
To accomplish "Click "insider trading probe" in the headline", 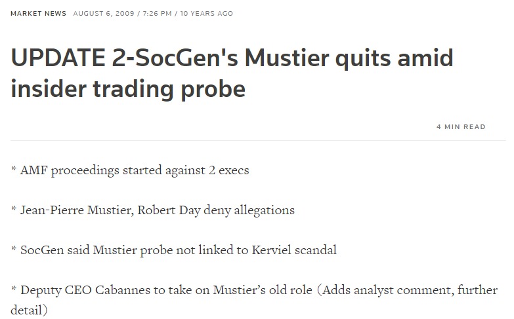I will [128, 89].
